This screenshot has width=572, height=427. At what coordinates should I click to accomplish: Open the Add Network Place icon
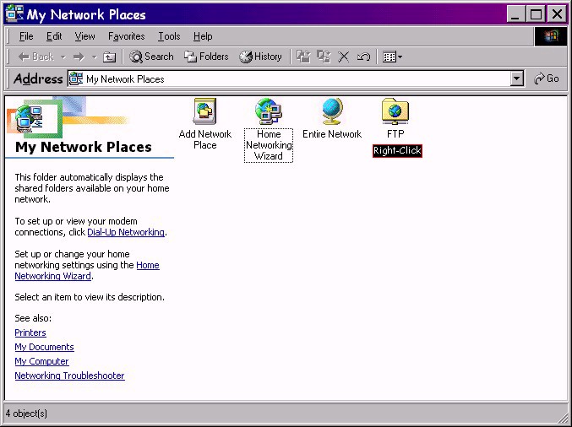pos(205,112)
